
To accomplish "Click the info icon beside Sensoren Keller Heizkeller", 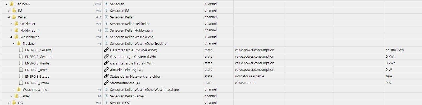I will (106, 23).
